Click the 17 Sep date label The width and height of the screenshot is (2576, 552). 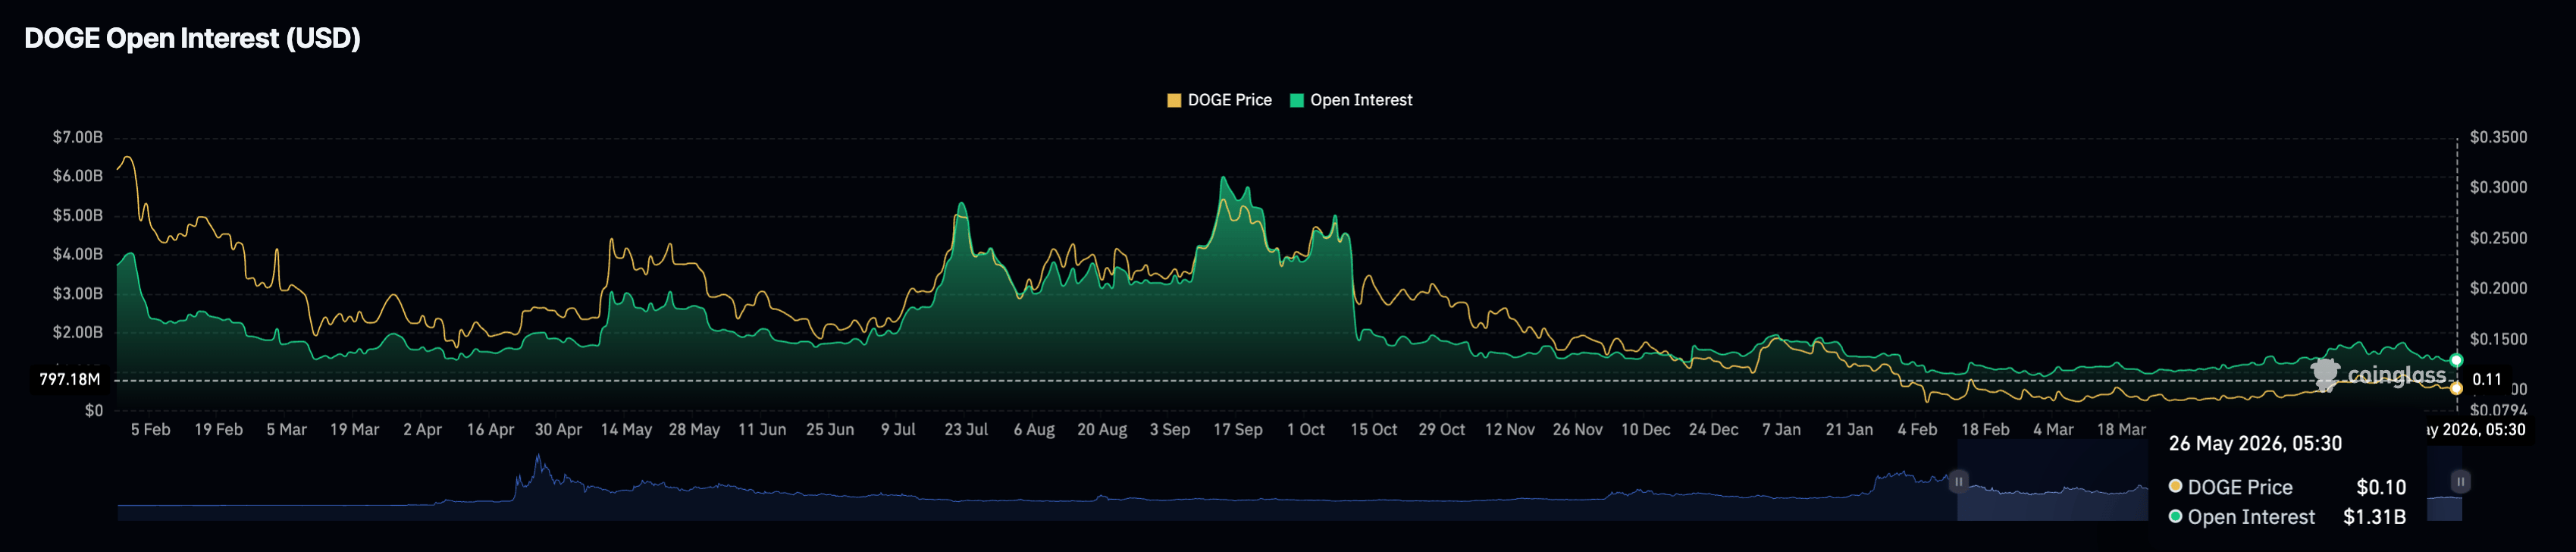1239,429
